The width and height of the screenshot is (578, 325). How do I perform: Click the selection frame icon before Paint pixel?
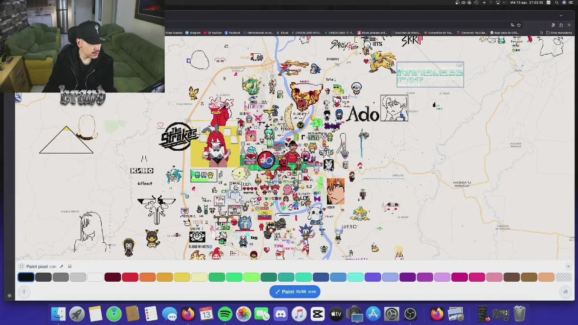click(x=21, y=266)
